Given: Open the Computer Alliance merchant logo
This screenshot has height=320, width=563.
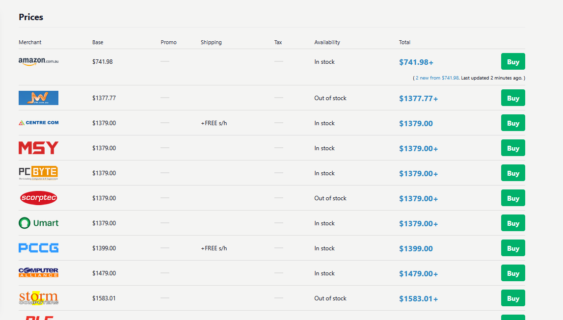Looking at the screenshot, I should click(x=38, y=272).
